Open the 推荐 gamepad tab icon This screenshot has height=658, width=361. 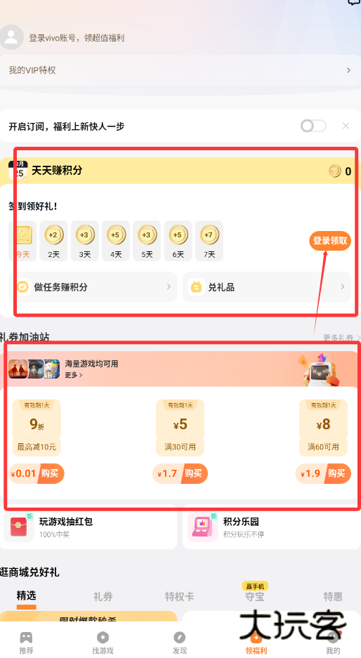[26, 638]
